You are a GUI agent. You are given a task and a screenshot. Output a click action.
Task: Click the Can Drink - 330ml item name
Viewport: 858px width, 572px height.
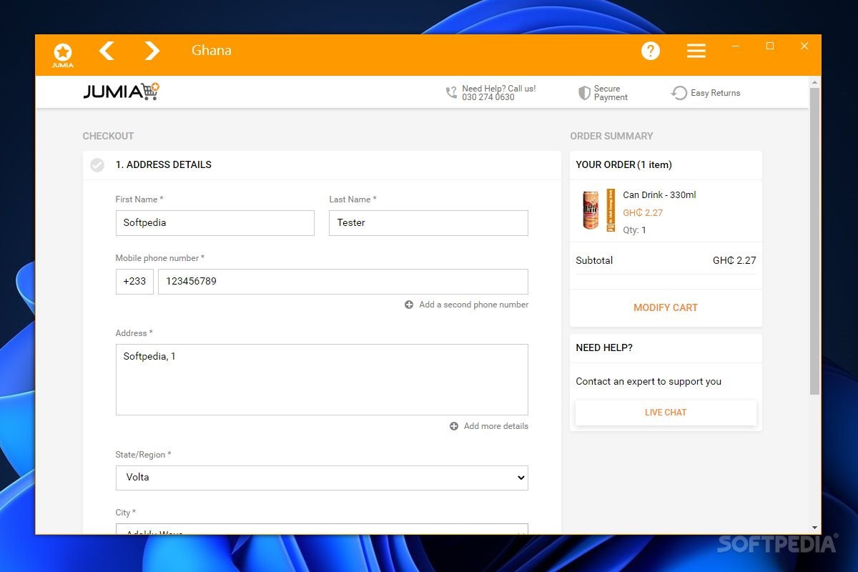point(659,195)
